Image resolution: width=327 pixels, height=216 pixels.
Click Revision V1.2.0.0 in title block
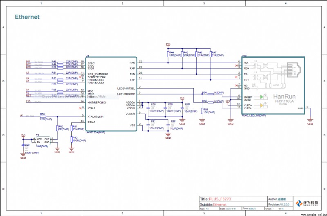click(x=279, y=205)
